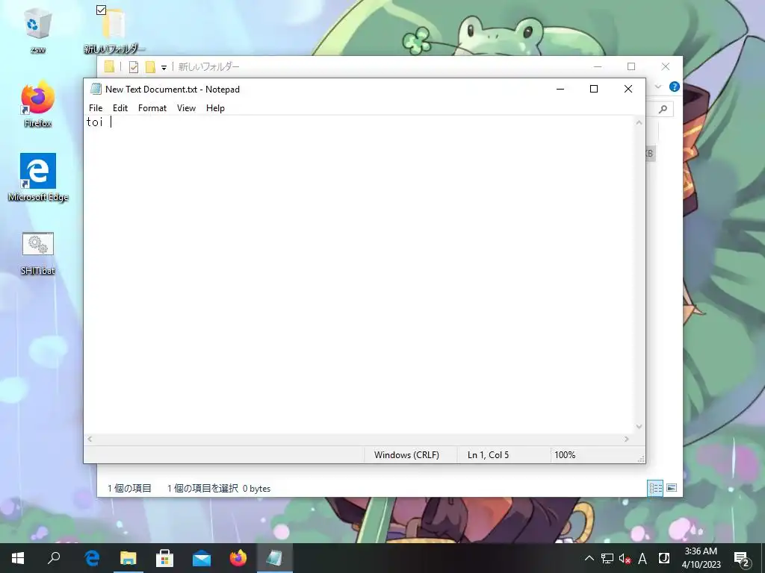Open Notepad's Edit menu

[120, 108]
